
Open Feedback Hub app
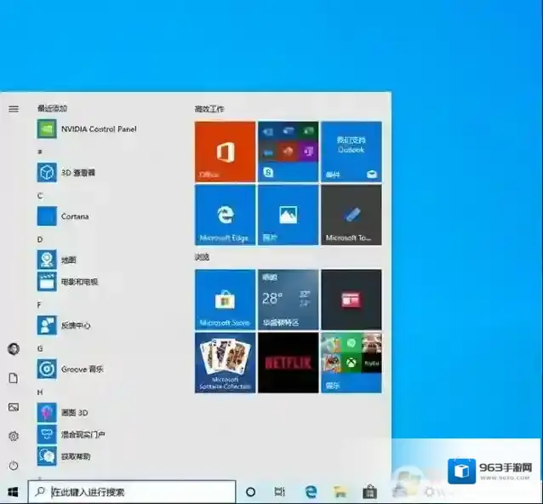[x=64, y=325]
